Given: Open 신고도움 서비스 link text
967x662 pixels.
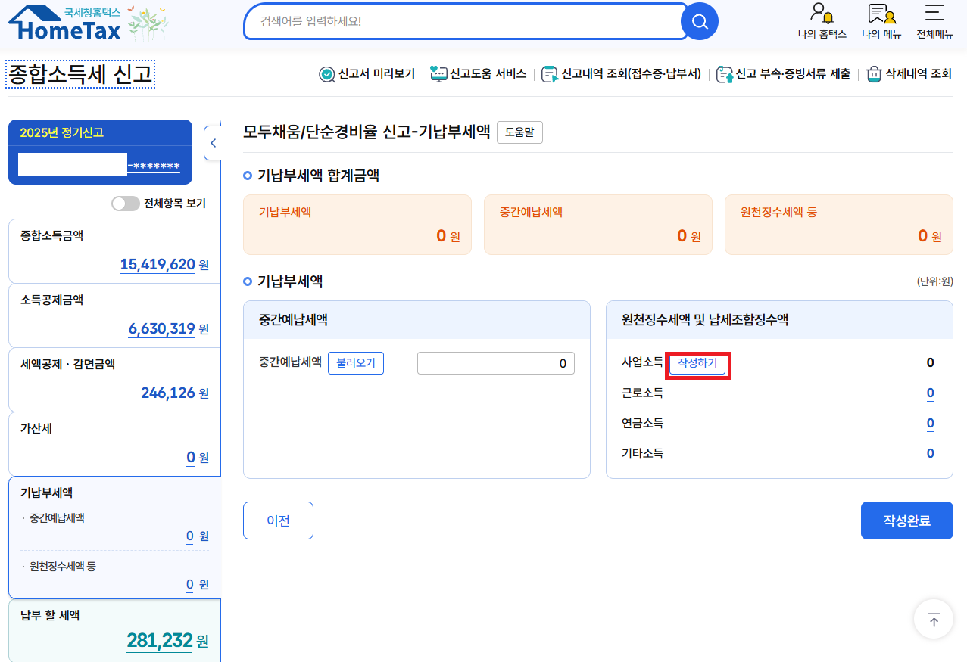Looking at the screenshot, I should (488, 74).
